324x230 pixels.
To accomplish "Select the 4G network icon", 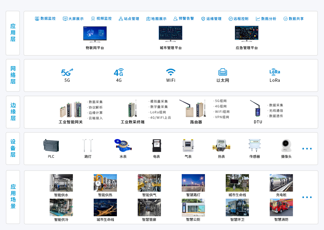I will click(x=119, y=72).
